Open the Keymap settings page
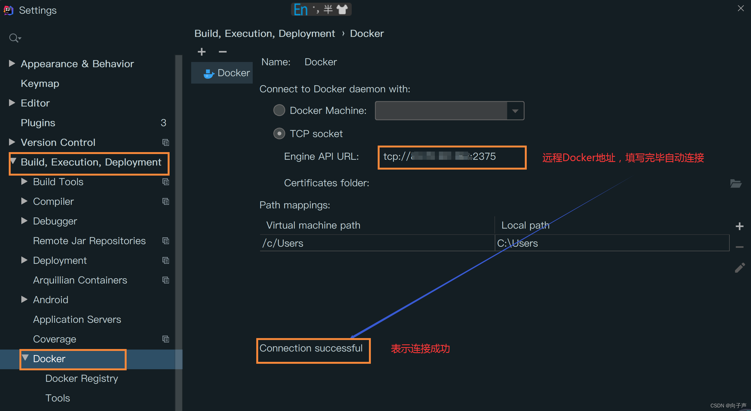The image size is (751, 411). (40, 84)
